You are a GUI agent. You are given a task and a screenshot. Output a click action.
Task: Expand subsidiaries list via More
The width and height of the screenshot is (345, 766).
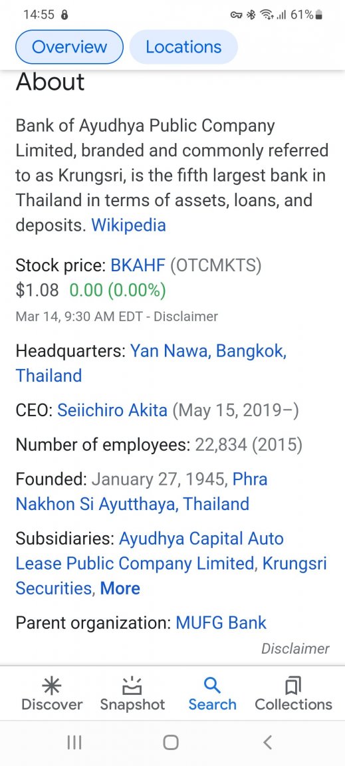point(120,588)
